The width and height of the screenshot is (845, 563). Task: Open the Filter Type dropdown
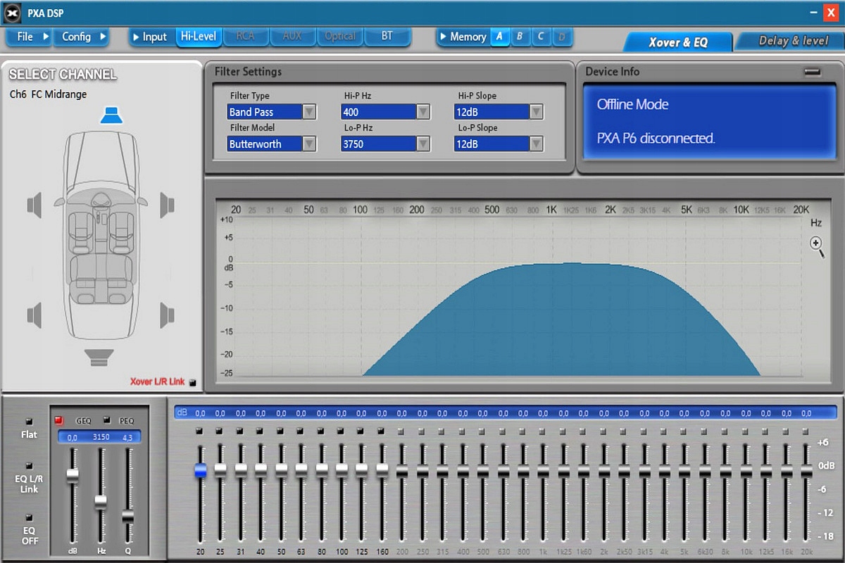pos(309,112)
